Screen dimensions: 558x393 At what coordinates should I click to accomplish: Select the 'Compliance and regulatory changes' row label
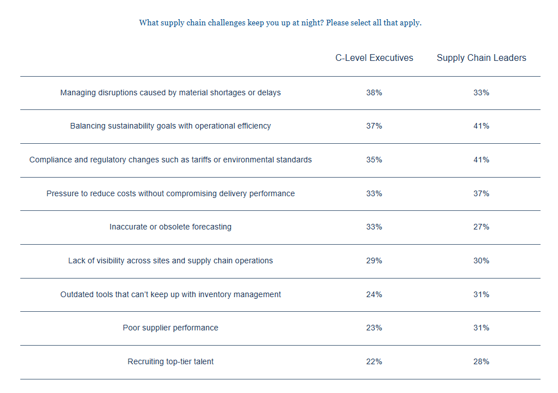pyautogui.click(x=170, y=160)
